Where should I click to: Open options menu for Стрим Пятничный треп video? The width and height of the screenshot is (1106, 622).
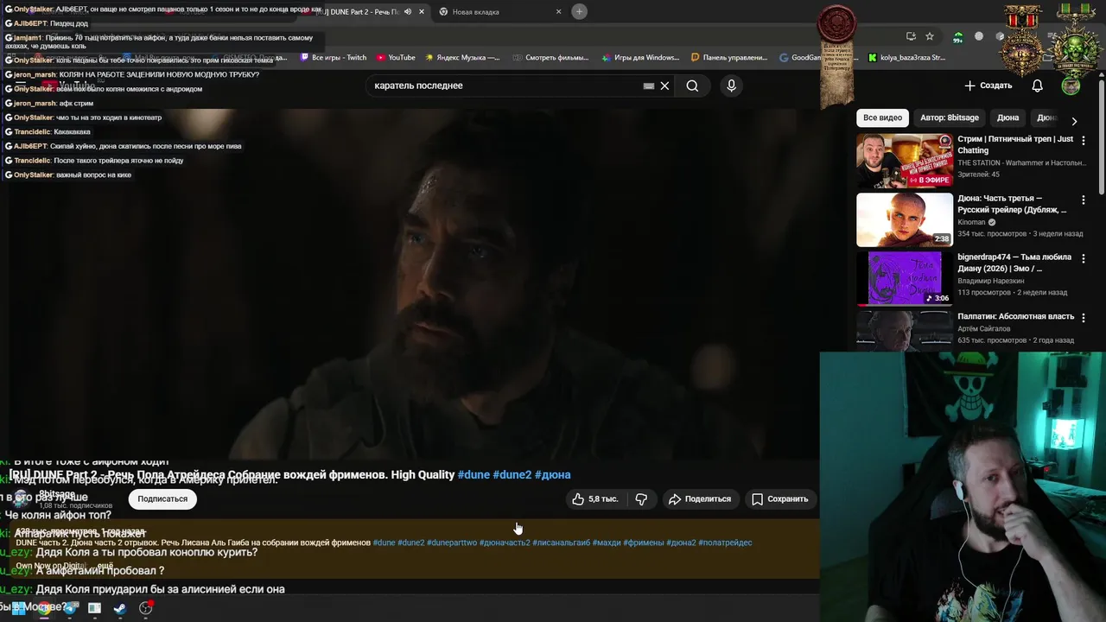point(1084,140)
